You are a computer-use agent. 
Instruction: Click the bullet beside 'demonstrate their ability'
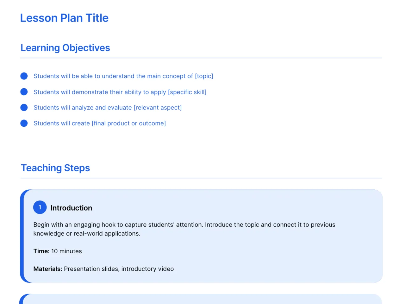[x=24, y=92]
